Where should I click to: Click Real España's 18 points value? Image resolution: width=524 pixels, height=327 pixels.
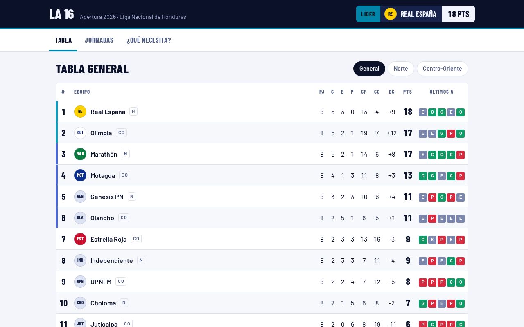click(x=408, y=112)
